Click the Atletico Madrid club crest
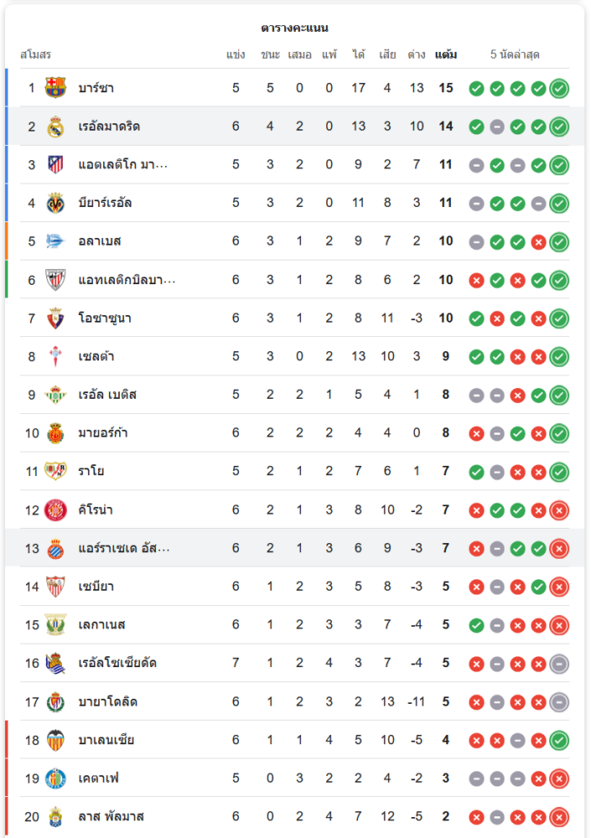Viewport: 591px width, 838px height. click(55, 165)
